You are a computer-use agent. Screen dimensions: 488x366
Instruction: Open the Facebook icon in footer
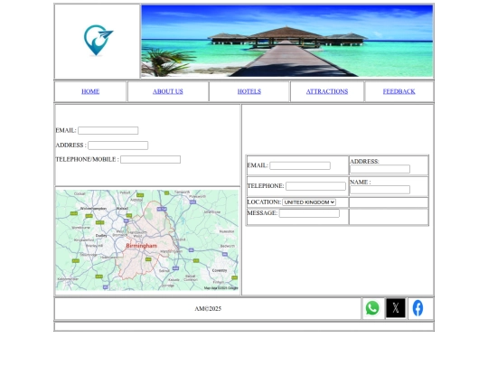[418, 308]
